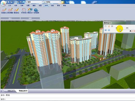135x101 pixels.
Task: Launch the roaming run house icon
Action: pyautogui.click(x=30, y=11)
